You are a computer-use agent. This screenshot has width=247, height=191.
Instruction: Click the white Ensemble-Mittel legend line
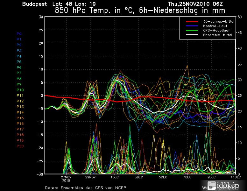click(x=192, y=35)
